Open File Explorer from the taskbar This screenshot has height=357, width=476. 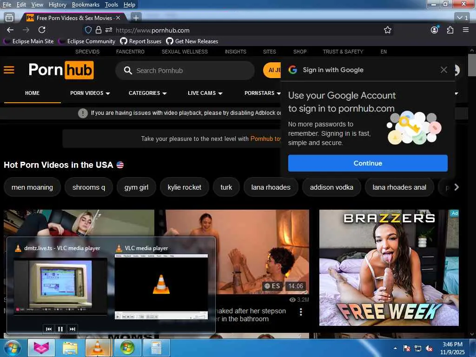[70, 348]
